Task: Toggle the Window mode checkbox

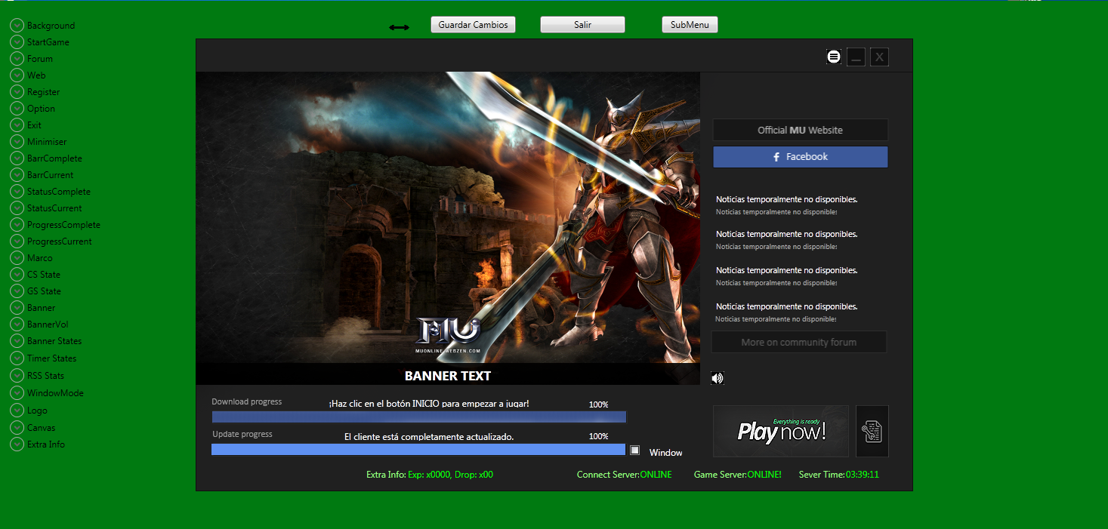Action: pyautogui.click(x=635, y=451)
